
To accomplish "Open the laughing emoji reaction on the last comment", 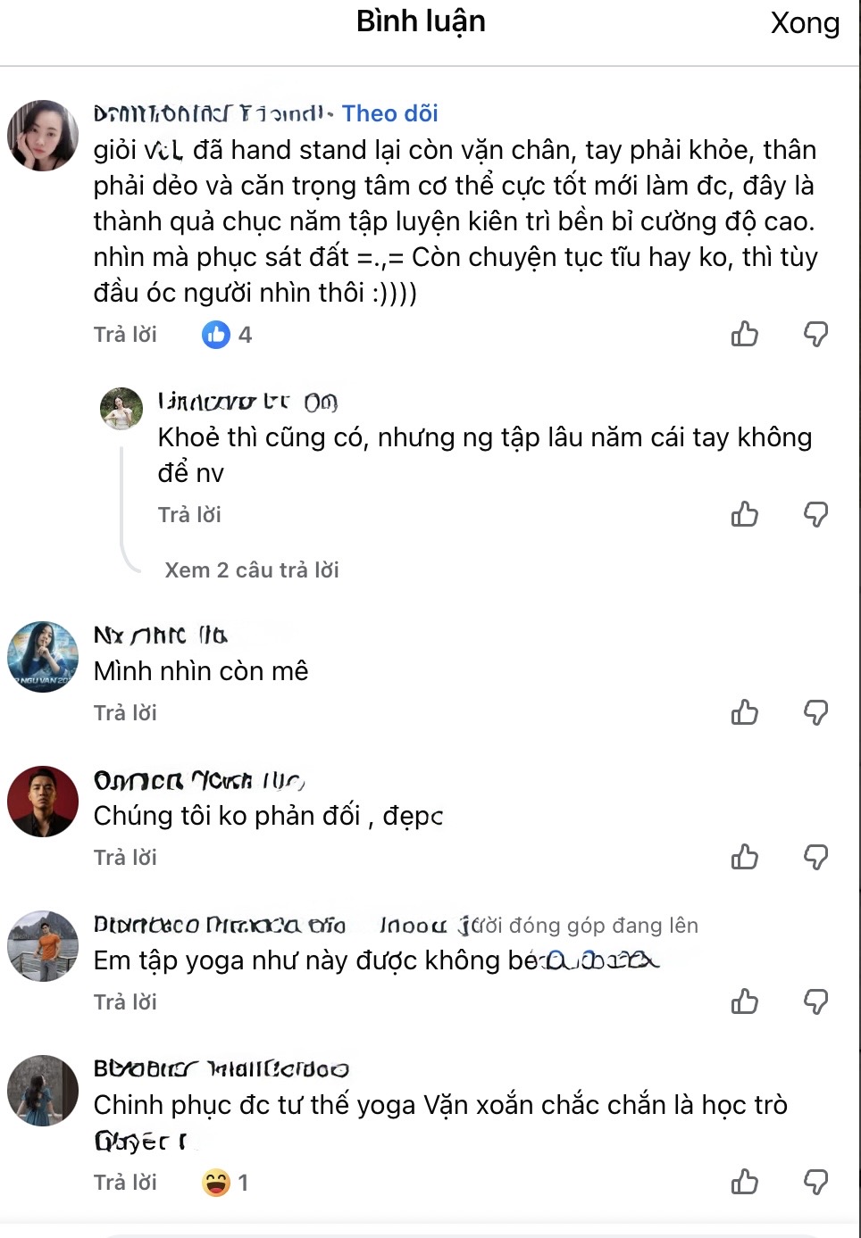I will click(x=214, y=1181).
